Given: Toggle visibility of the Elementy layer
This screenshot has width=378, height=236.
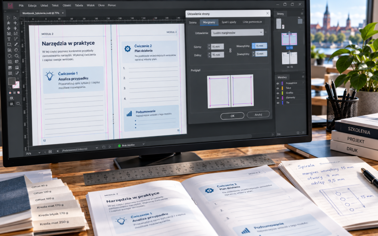Looking at the screenshot, I should (277, 98).
